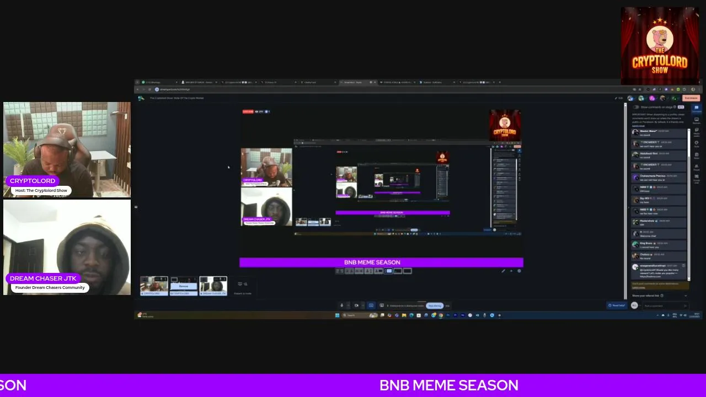Click the LIVE badge on stage preview
The image size is (706, 397).
click(x=248, y=112)
